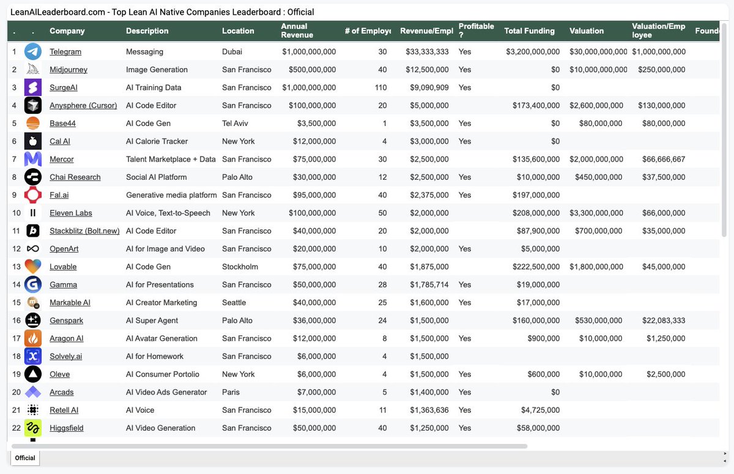
Task: Open the Lovable company link
Action: click(x=63, y=267)
